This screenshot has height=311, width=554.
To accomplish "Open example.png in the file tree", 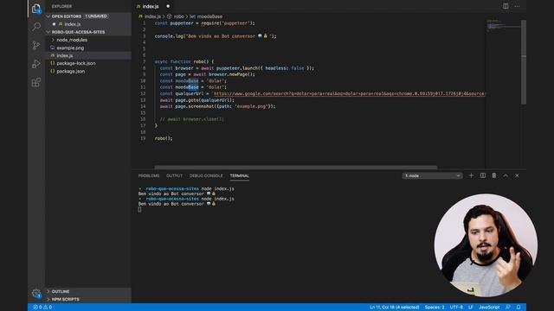I will 70,48.
